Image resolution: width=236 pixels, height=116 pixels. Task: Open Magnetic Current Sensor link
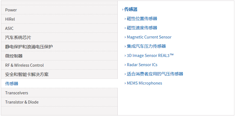[149, 37]
